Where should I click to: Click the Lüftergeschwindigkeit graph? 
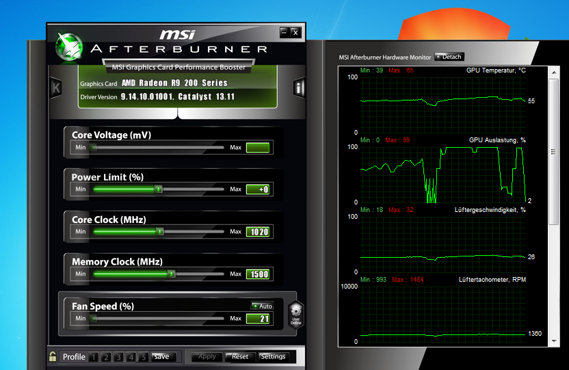443,244
